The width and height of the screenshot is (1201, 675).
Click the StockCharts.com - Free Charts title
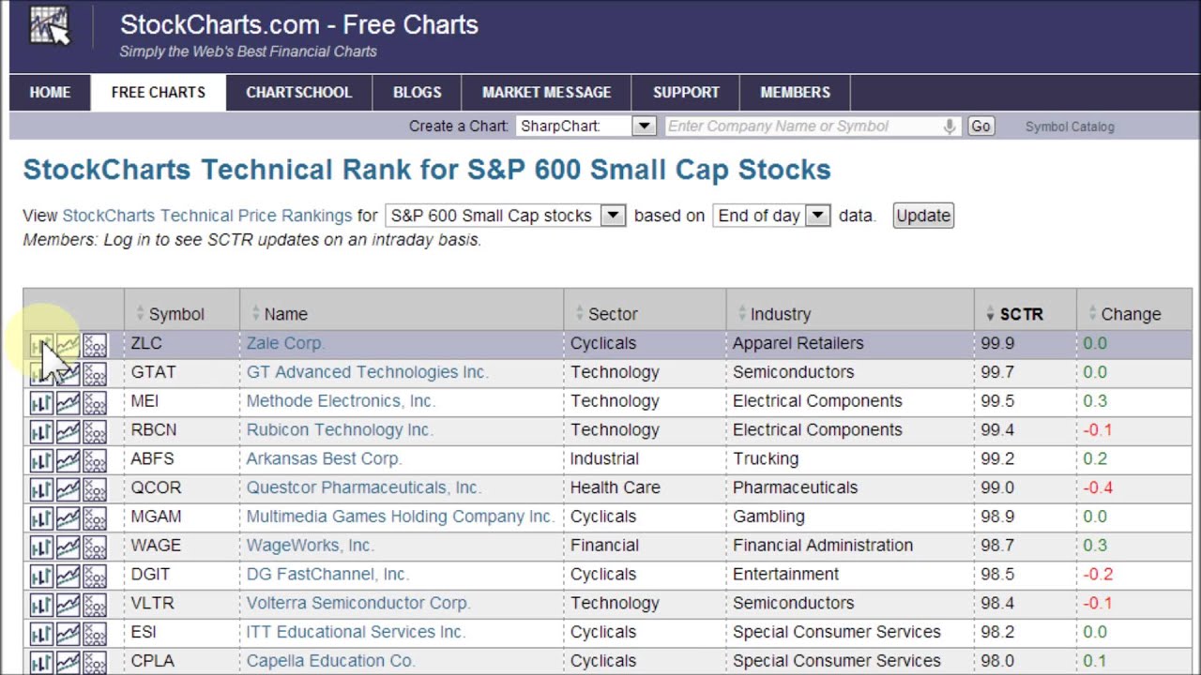coord(298,24)
